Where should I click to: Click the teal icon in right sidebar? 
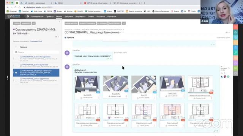(x=235, y=32)
